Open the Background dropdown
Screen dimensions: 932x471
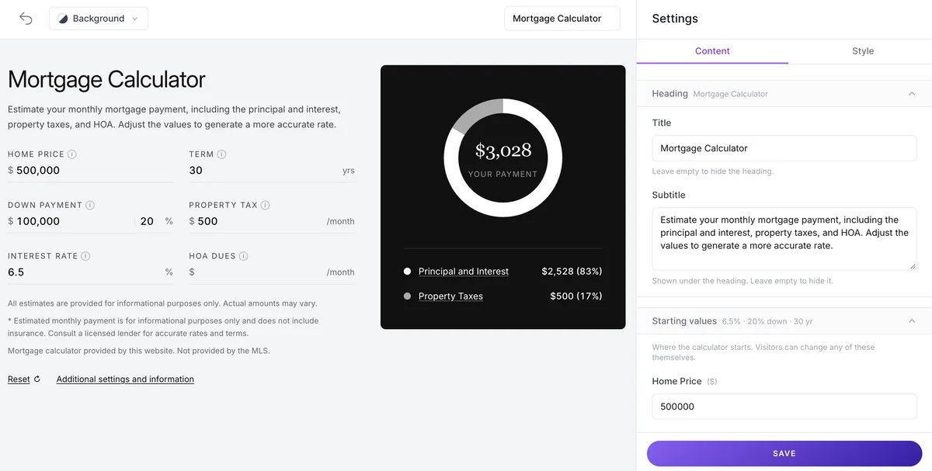click(99, 19)
